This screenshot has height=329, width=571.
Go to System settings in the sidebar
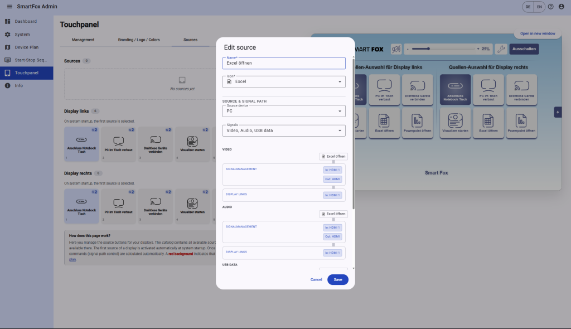click(x=27, y=34)
